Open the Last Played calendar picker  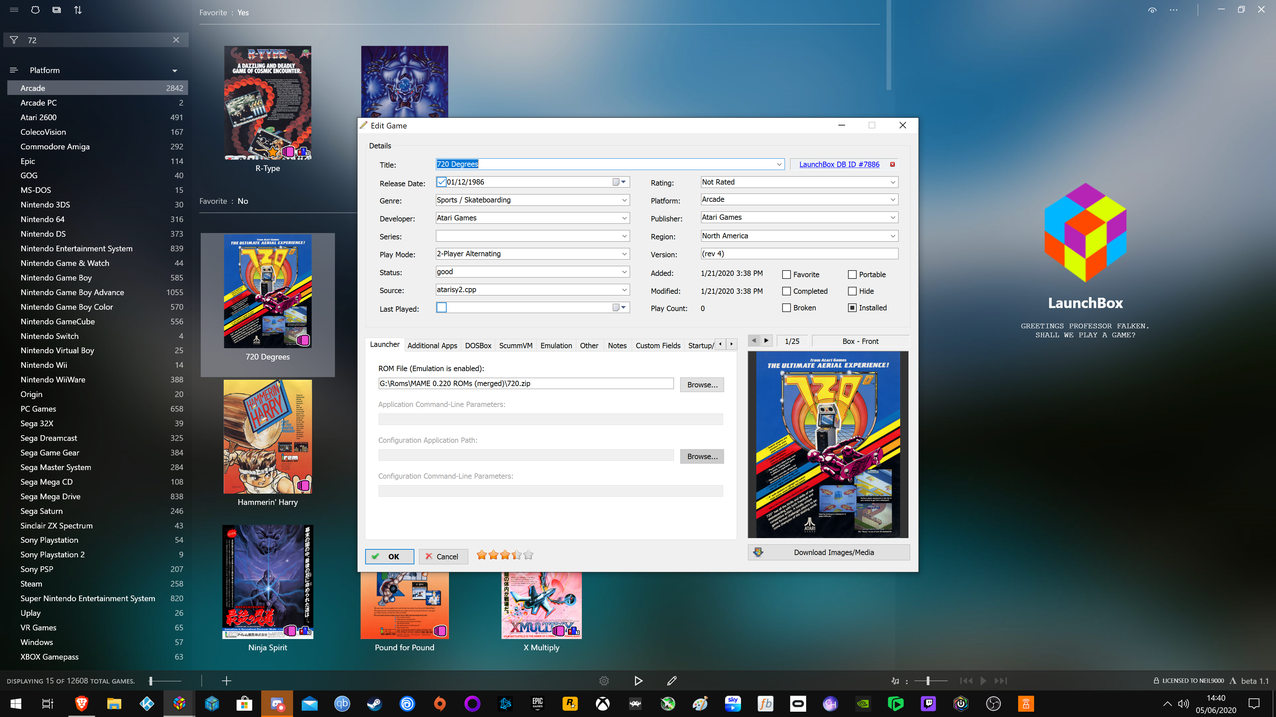(x=619, y=308)
